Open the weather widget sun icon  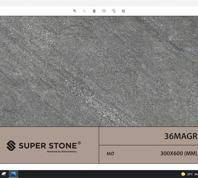183,174
